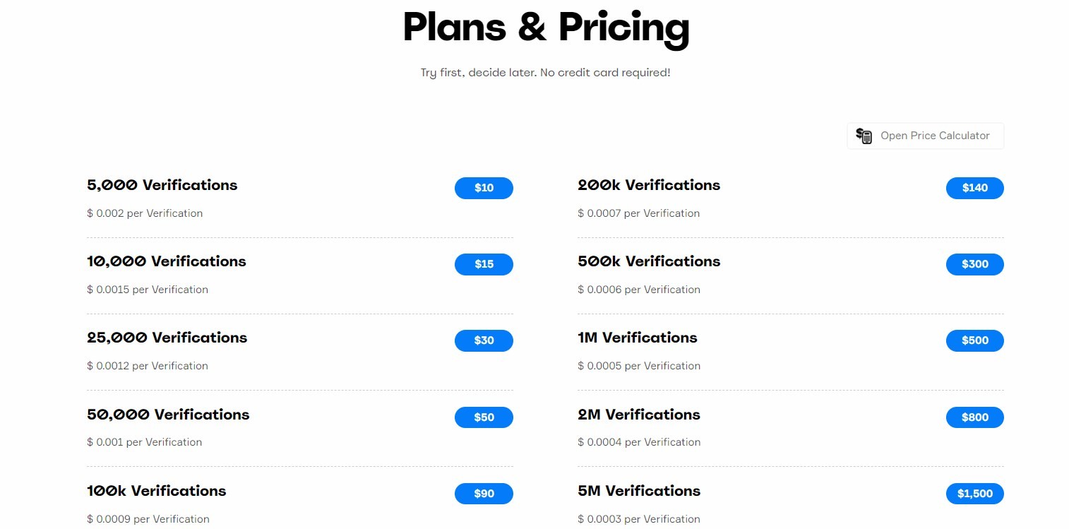Click the 100k Verifications heading
The width and height of the screenshot is (1069, 529).
coord(157,491)
